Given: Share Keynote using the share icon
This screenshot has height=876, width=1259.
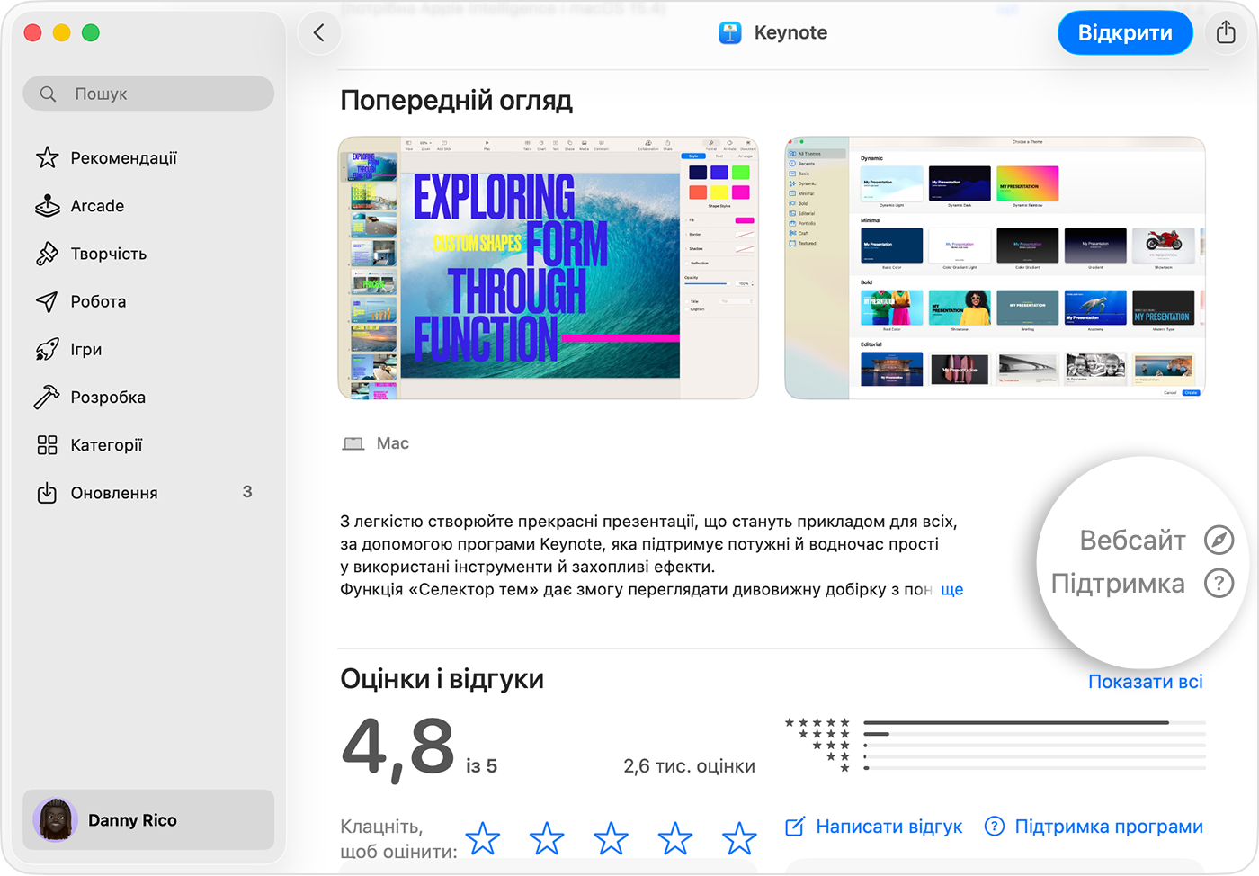Looking at the screenshot, I should [1225, 32].
